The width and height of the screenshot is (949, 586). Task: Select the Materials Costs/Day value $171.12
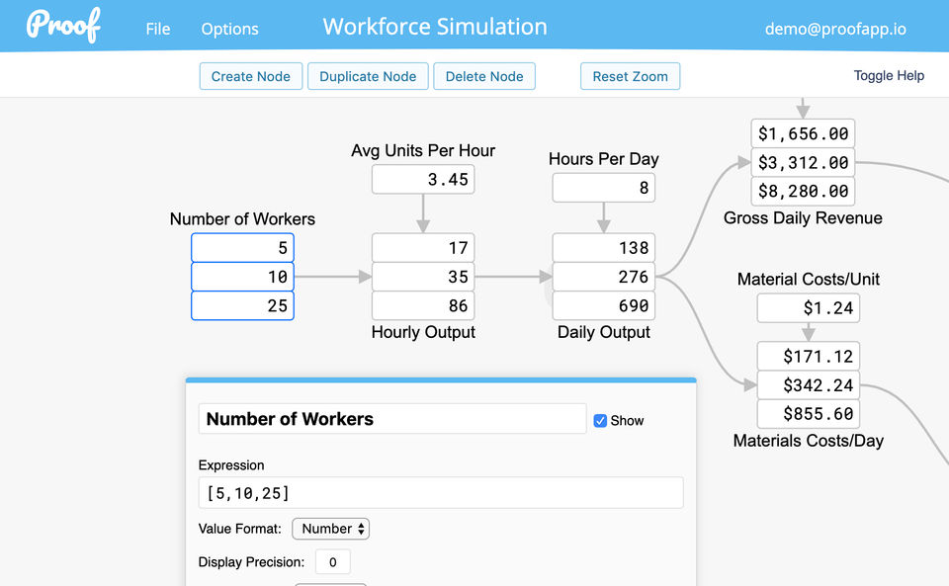[x=808, y=356]
